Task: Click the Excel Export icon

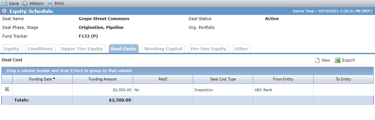Action: pos(338,60)
